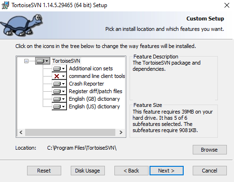The height and width of the screenshot is (182, 234).
Task: Select Additional icon sets tree item
Action: 91,68
